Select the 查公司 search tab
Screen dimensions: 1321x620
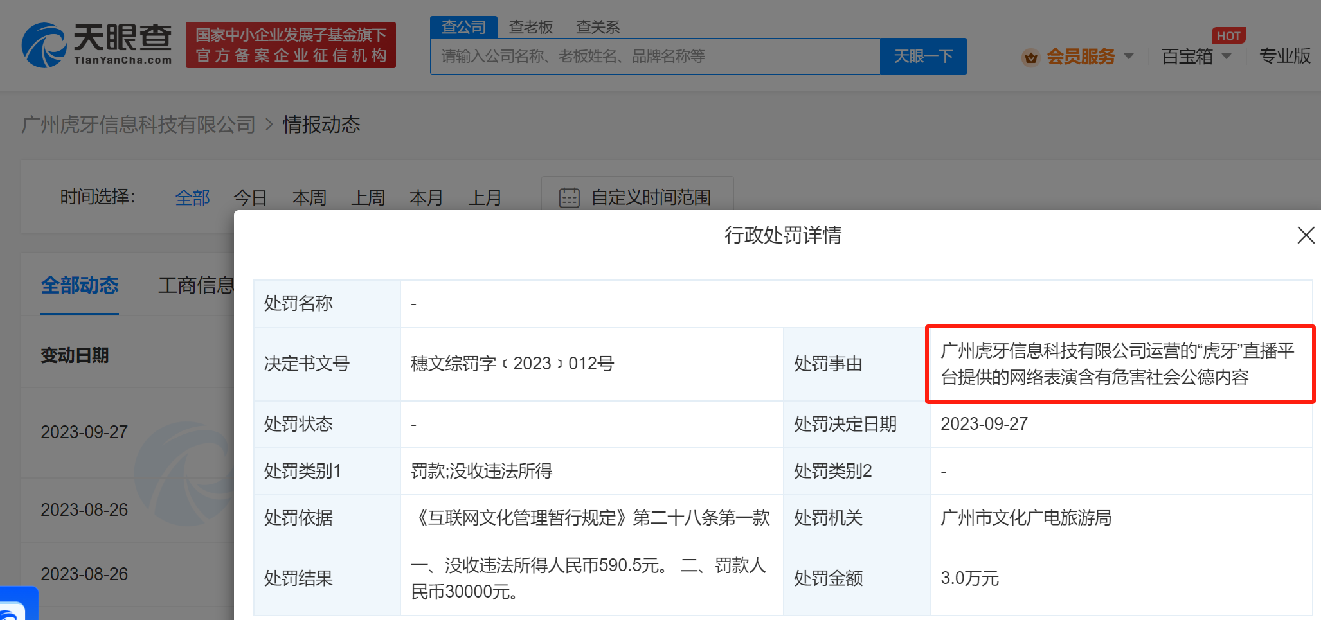pos(463,27)
